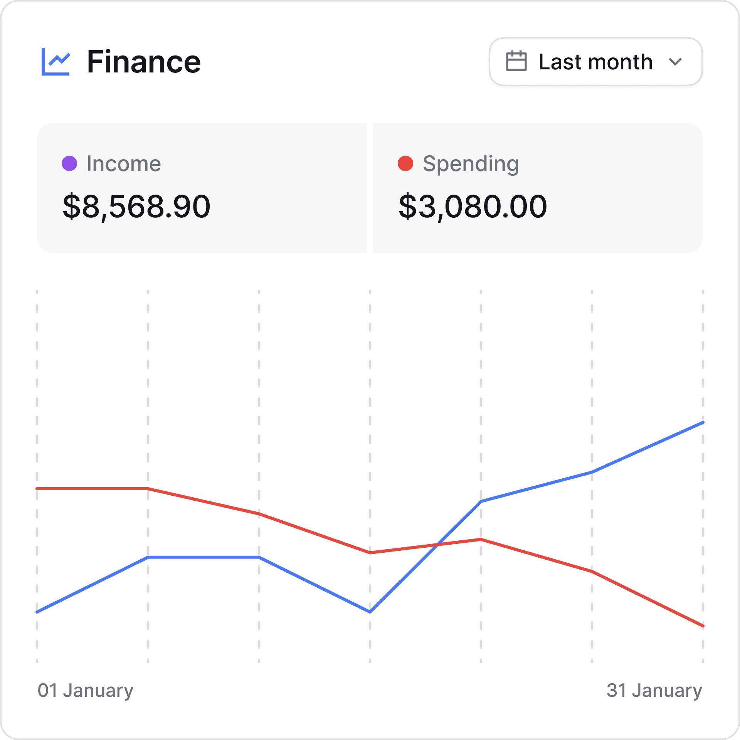Click the 01 January axis label
The width and height of the screenshot is (740, 740).
click(x=86, y=690)
